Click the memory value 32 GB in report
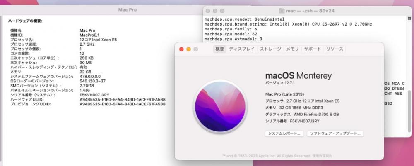414x166 pixels. click(86, 72)
